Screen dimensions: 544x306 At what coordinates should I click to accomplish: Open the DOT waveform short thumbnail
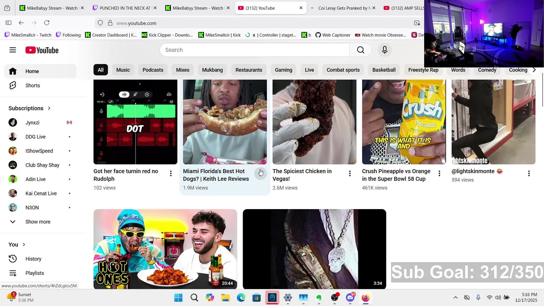(135, 122)
